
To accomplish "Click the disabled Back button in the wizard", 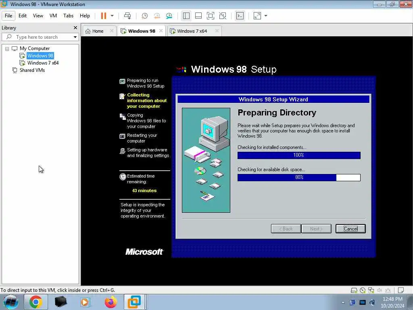I will (286, 229).
